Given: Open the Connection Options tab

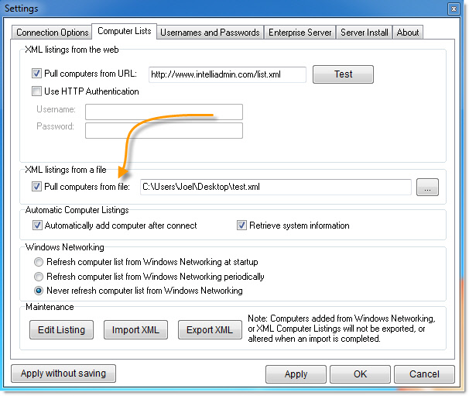Looking at the screenshot, I should (52, 33).
